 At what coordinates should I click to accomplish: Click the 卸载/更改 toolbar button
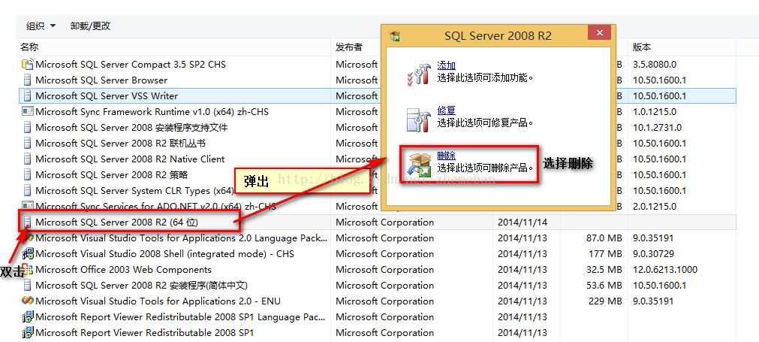(x=91, y=26)
